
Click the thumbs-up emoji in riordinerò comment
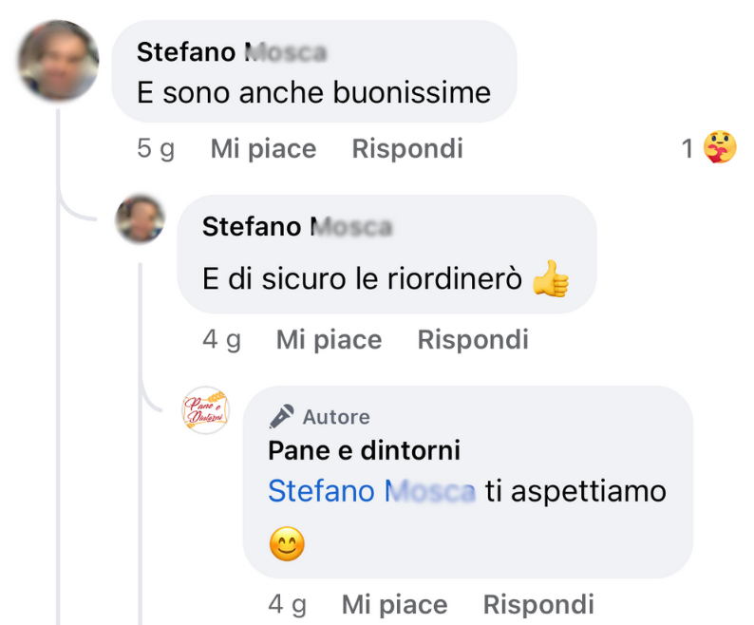click(550, 279)
